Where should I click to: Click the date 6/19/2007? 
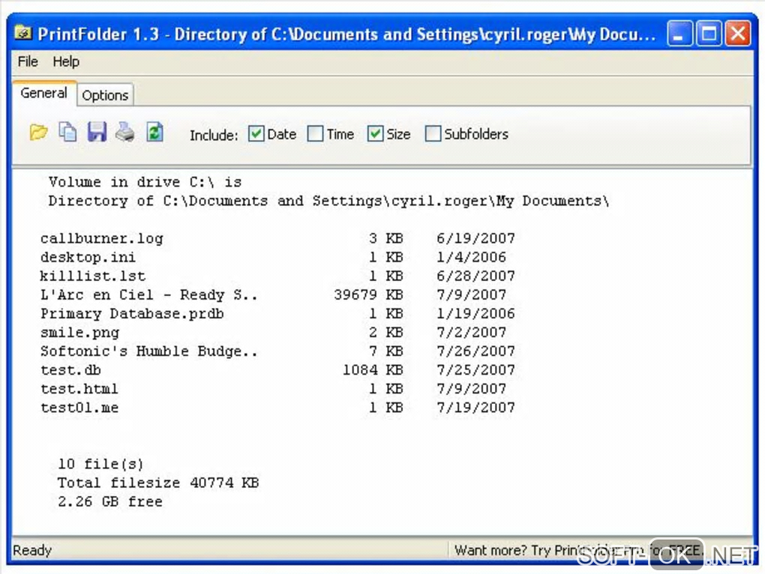(475, 238)
